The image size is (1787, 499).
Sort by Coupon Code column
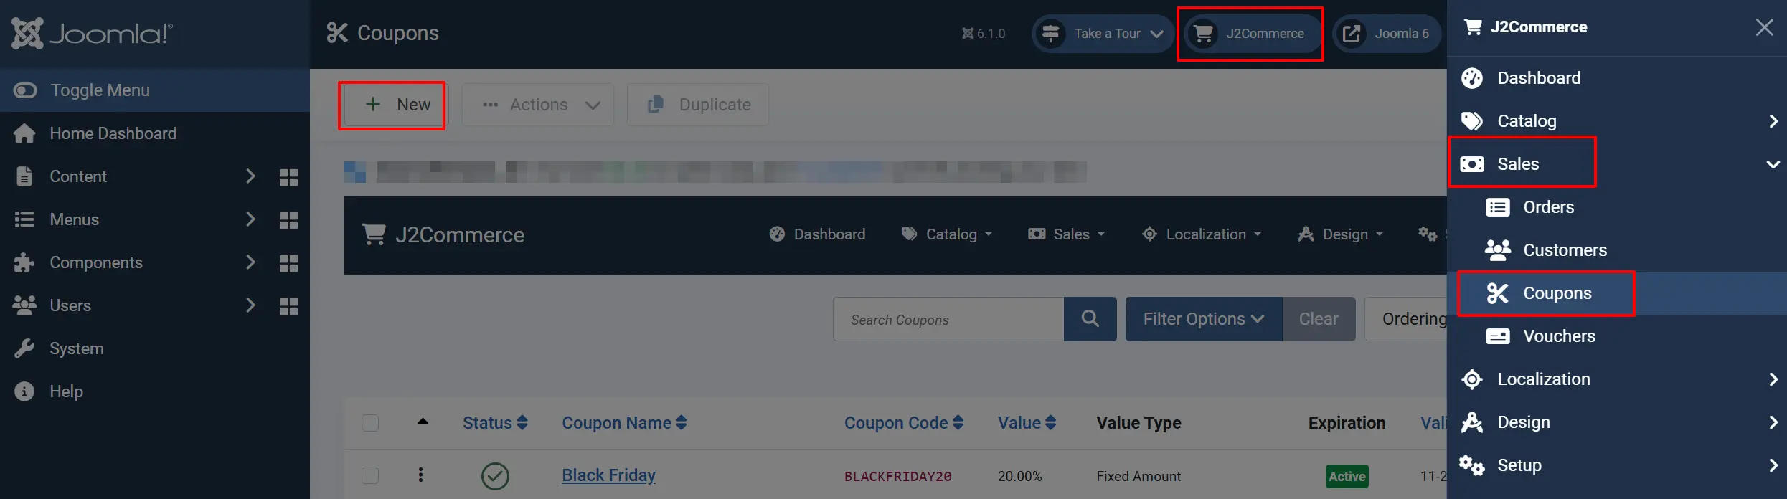(x=904, y=423)
